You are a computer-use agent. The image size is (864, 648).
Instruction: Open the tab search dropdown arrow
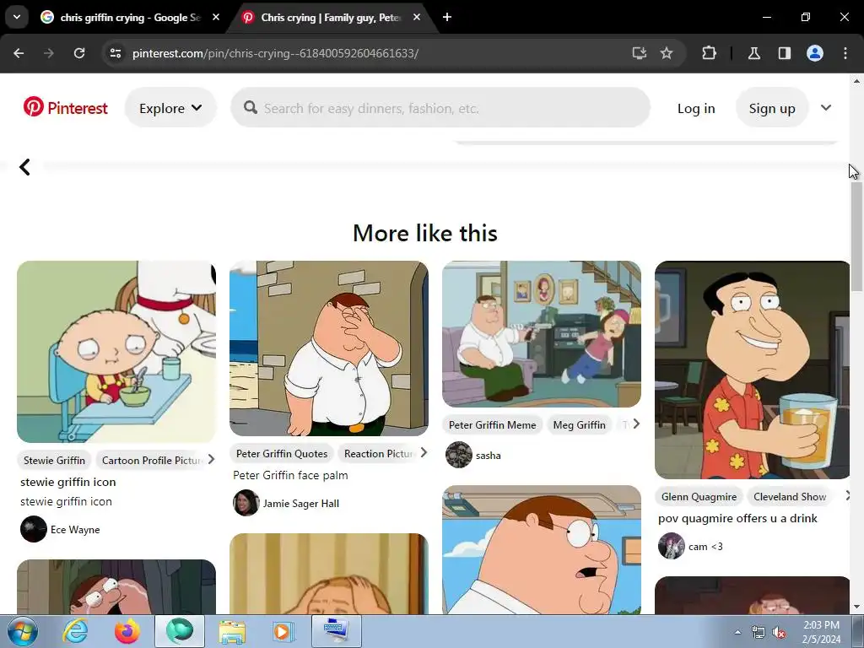(17, 17)
